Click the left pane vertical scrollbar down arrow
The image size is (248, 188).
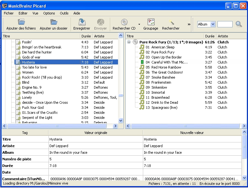coord(121,120)
